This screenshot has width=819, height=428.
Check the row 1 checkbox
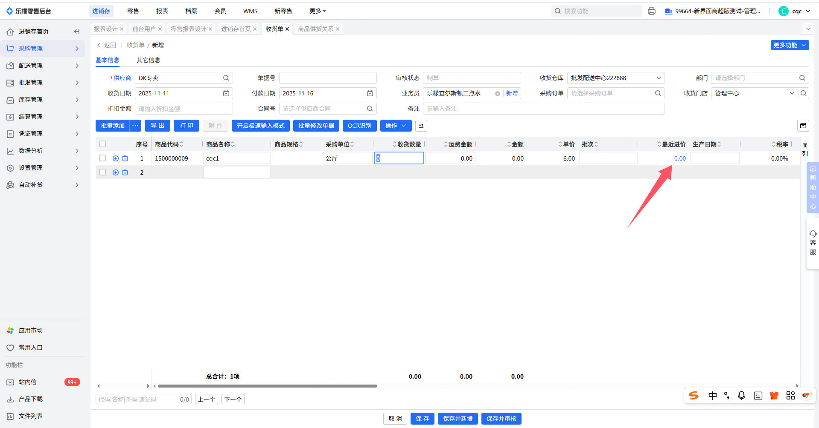point(102,158)
